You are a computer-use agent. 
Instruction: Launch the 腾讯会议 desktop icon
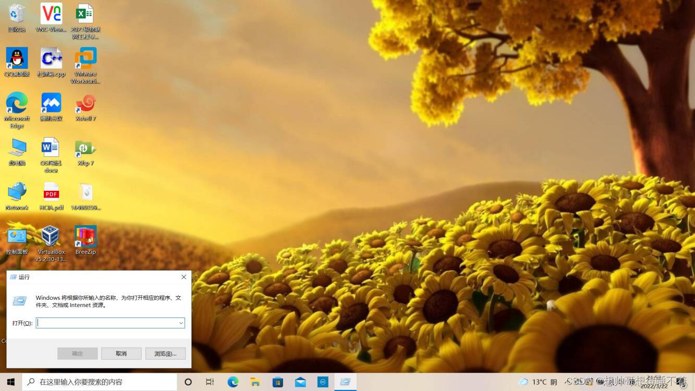(x=51, y=107)
